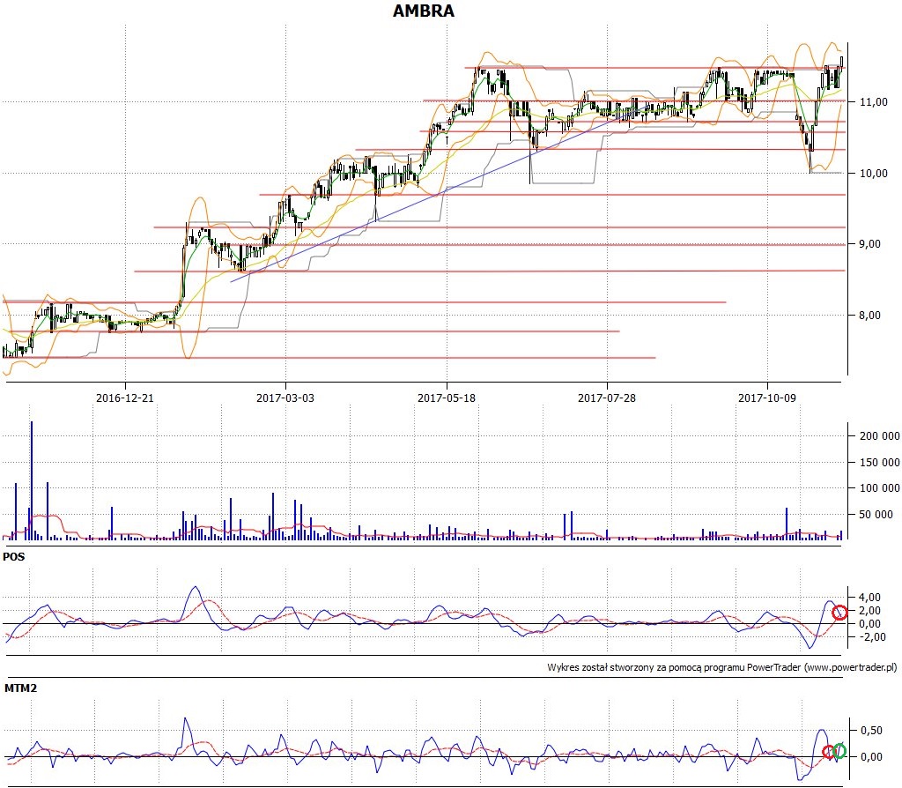Click the red signal circle on POS
The width and height of the screenshot is (902, 788).
pos(839,613)
